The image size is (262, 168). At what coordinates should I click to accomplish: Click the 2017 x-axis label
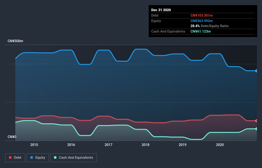109,145
